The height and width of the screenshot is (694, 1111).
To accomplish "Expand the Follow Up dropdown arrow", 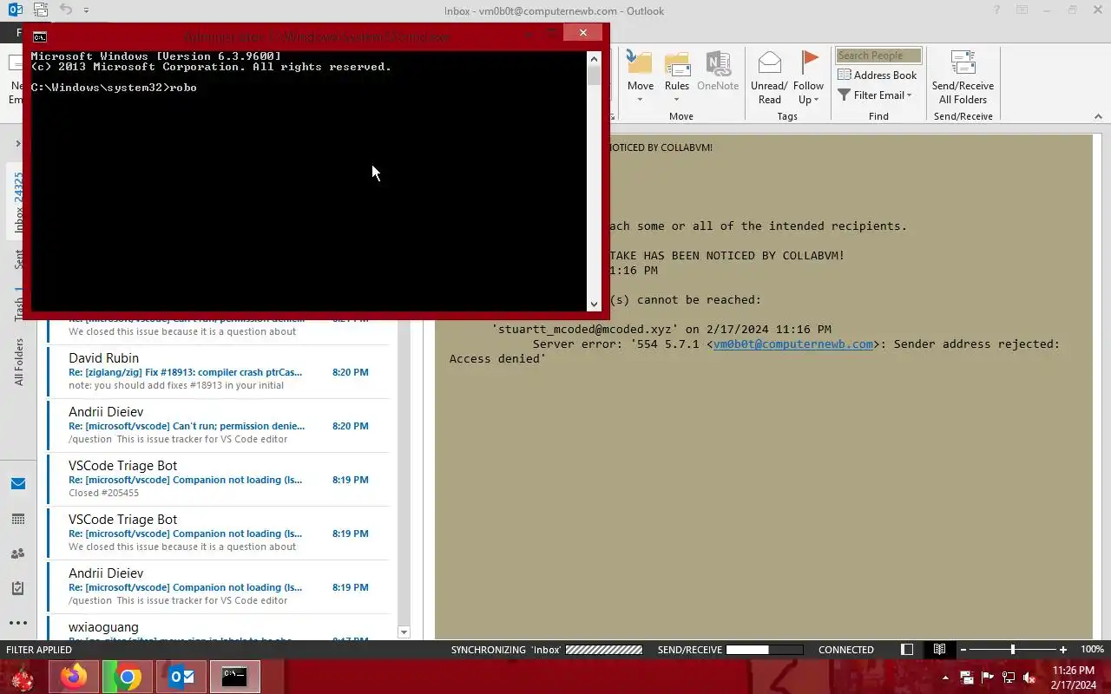I will 816,100.
